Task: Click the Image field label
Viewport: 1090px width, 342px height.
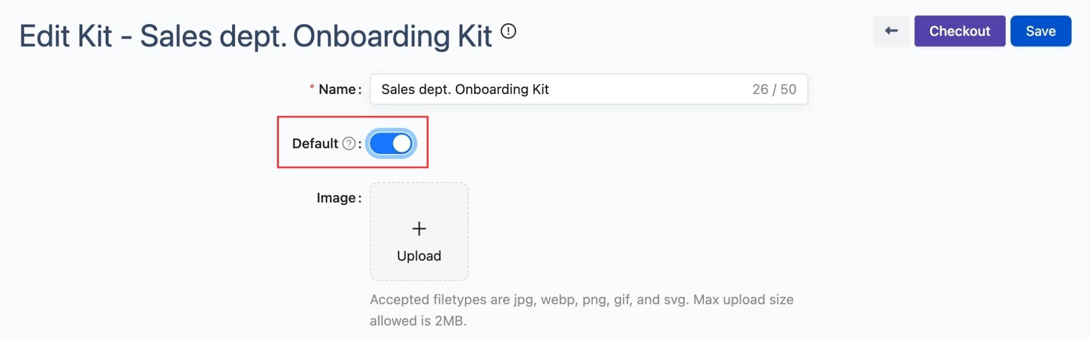Action: click(336, 198)
